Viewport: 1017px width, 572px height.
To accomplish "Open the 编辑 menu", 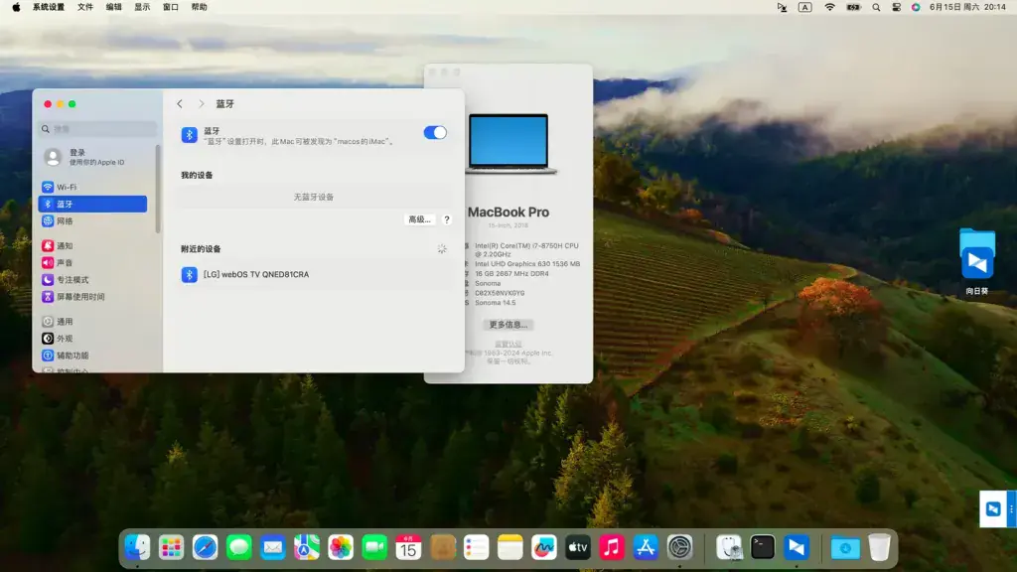I will (113, 7).
